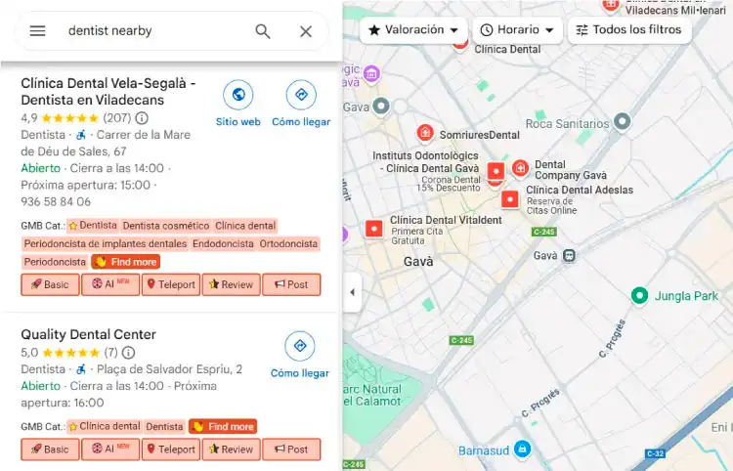Image resolution: width=733 pixels, height=471 pixels.
Task: Open review info icon for Quality Dental Center
Action: (128, 353)
